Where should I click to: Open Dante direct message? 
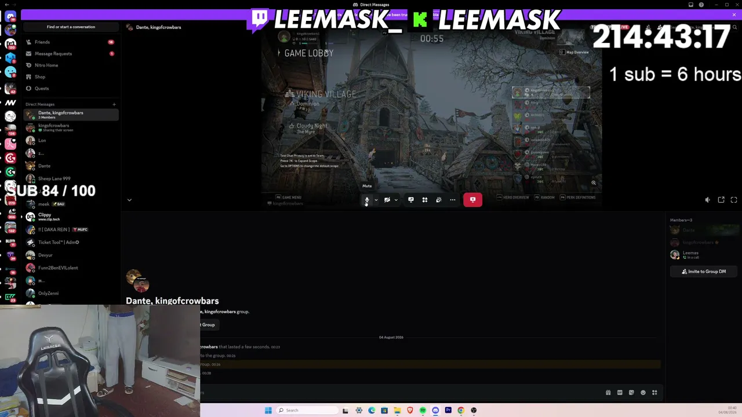tap(71, 166)
